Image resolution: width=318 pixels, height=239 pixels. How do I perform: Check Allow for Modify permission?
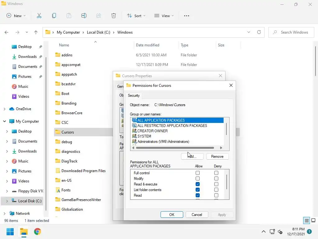click(x=198, y=178)
